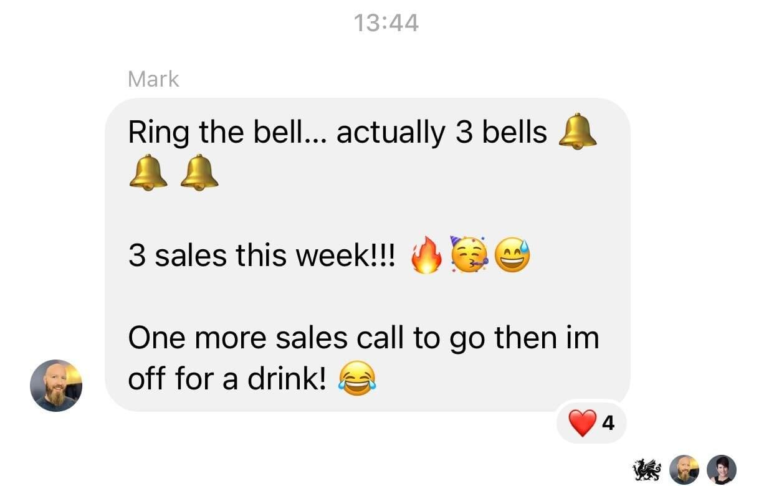Screen dimensions: 774x486
Task: Click the dark-haired woman's read-receipt avatar
Action: point(722,469)
